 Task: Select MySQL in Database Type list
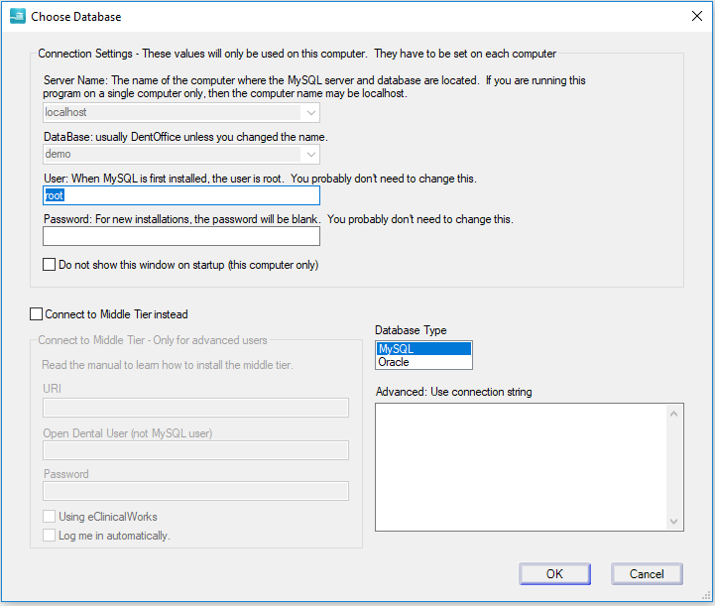coord(423,349)
